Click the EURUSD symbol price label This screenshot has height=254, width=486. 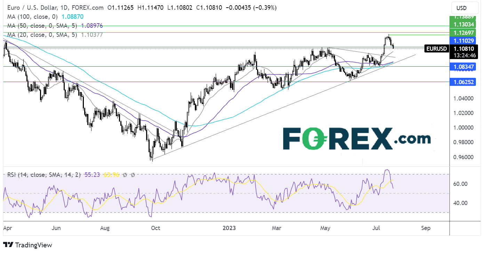(436, 49)
